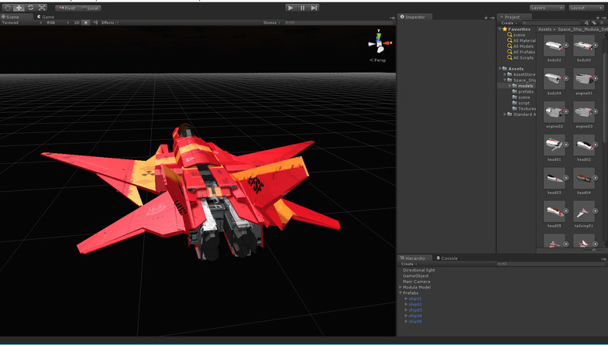The height and width of the screenshot is (345, 608).
Task: Select the Move tool in the toolbar
Action: point(19,8)
